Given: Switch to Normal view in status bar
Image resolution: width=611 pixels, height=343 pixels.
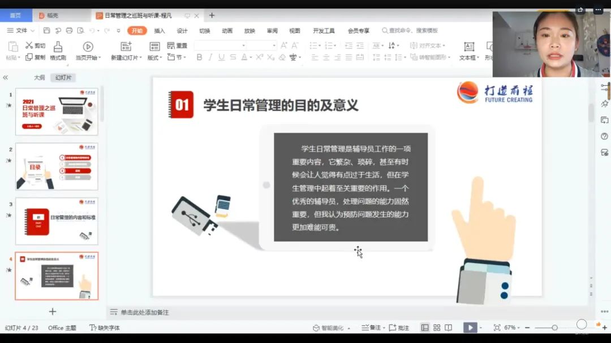Looking at the screenshot, I should tap(425, 328).
